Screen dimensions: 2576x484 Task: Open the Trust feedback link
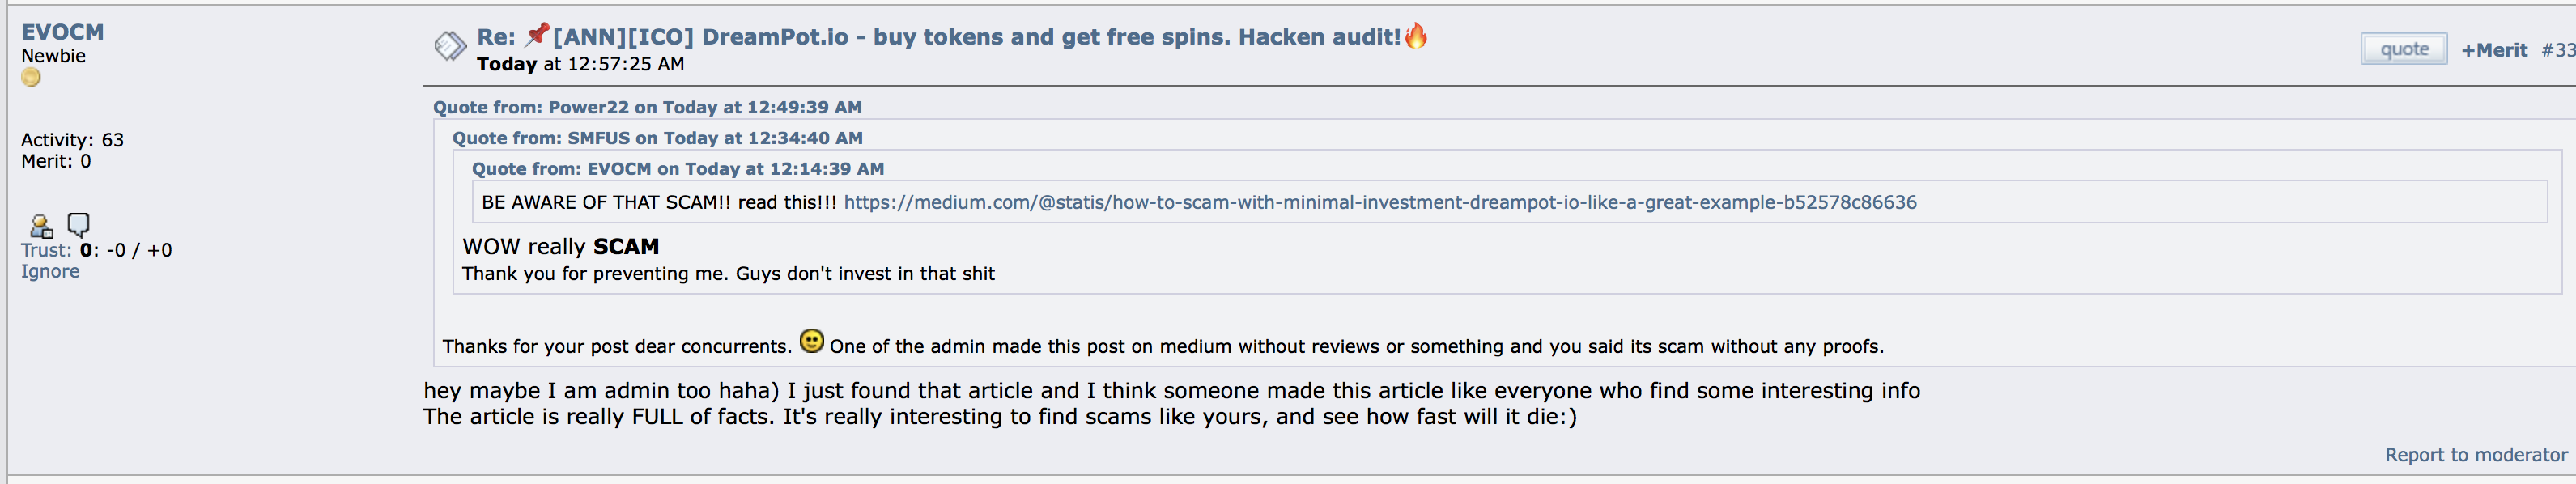(46, 250)
